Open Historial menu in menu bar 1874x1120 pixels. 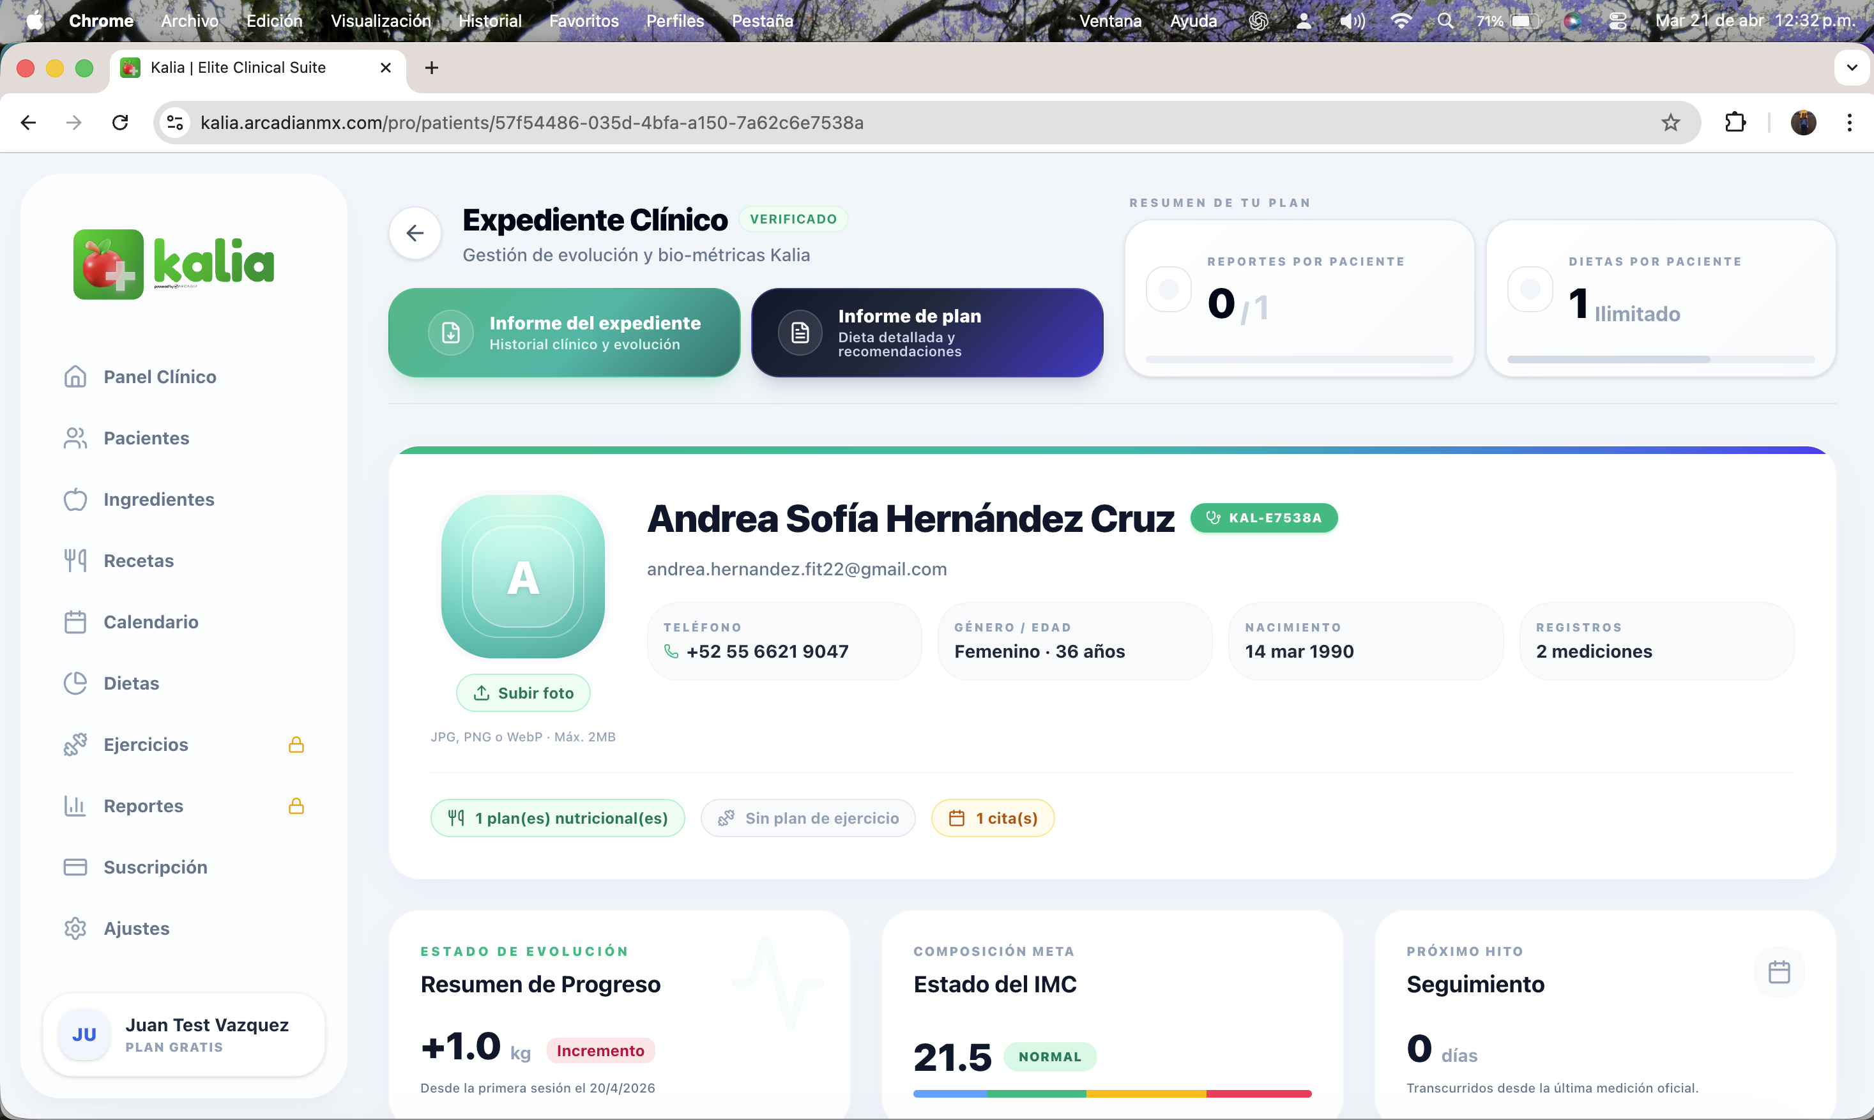click(x=490, y=20)
